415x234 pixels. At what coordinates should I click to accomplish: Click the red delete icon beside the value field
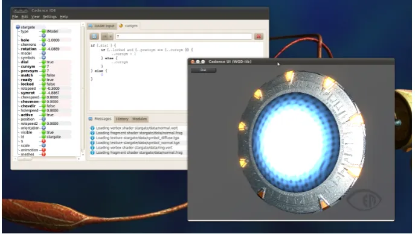click(259, 36)
